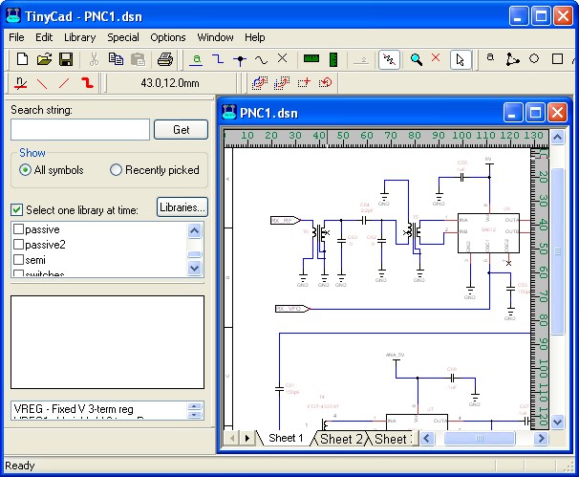Click horizontal scroll right arrow in PNC1.dsn

[x=542, y=439]
